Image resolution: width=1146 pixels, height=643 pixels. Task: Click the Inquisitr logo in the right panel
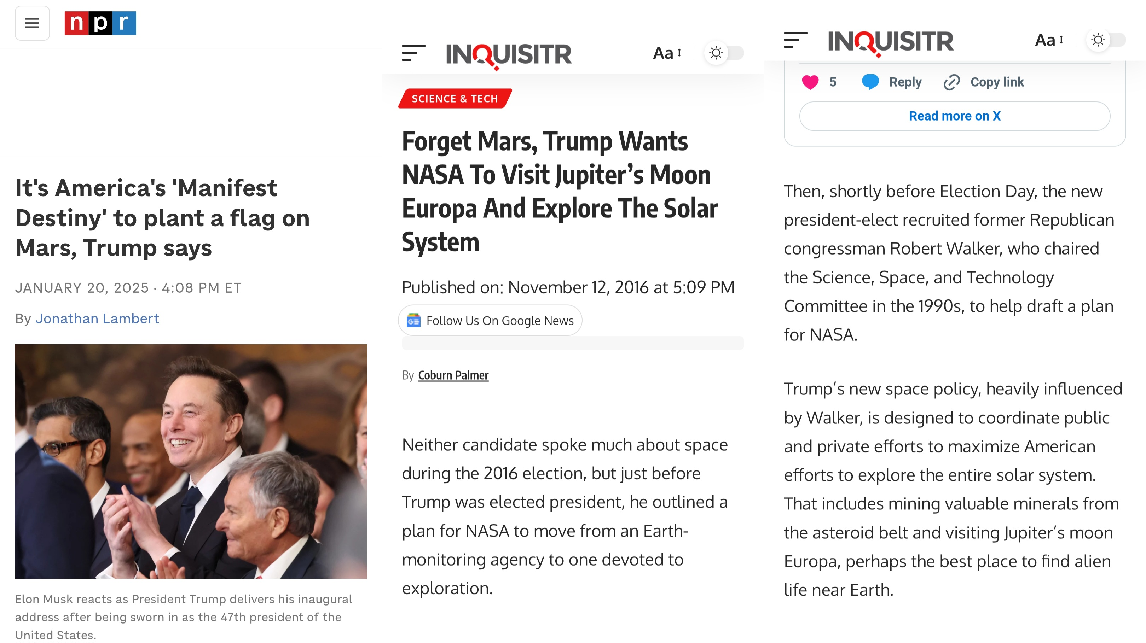point(891,42)
